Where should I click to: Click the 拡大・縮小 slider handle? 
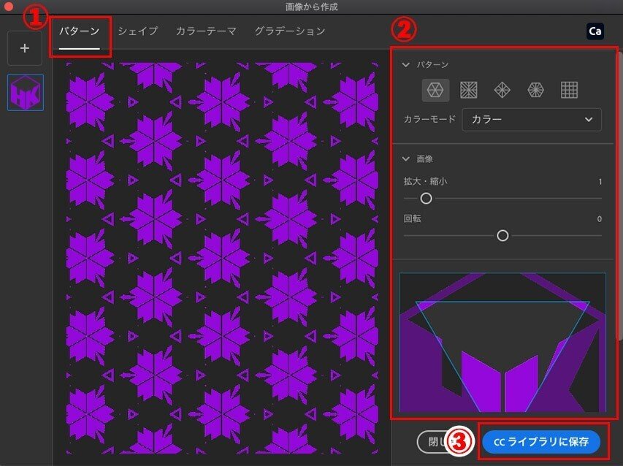[426, 198]
